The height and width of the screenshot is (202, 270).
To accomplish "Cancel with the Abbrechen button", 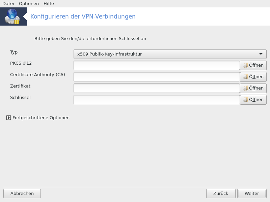I will [22, 194].
